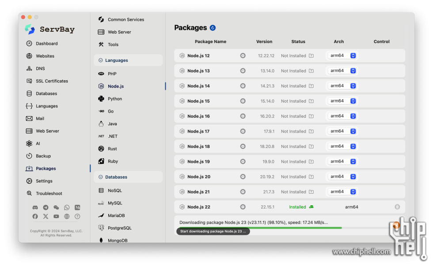Viewport: 433px width, 267px height.
Task: Click the Medium icon
Action: 77,208
